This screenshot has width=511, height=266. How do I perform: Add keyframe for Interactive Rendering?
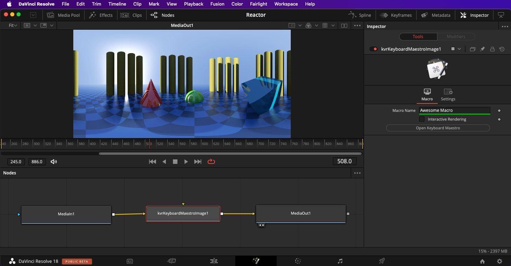[499, 119]
